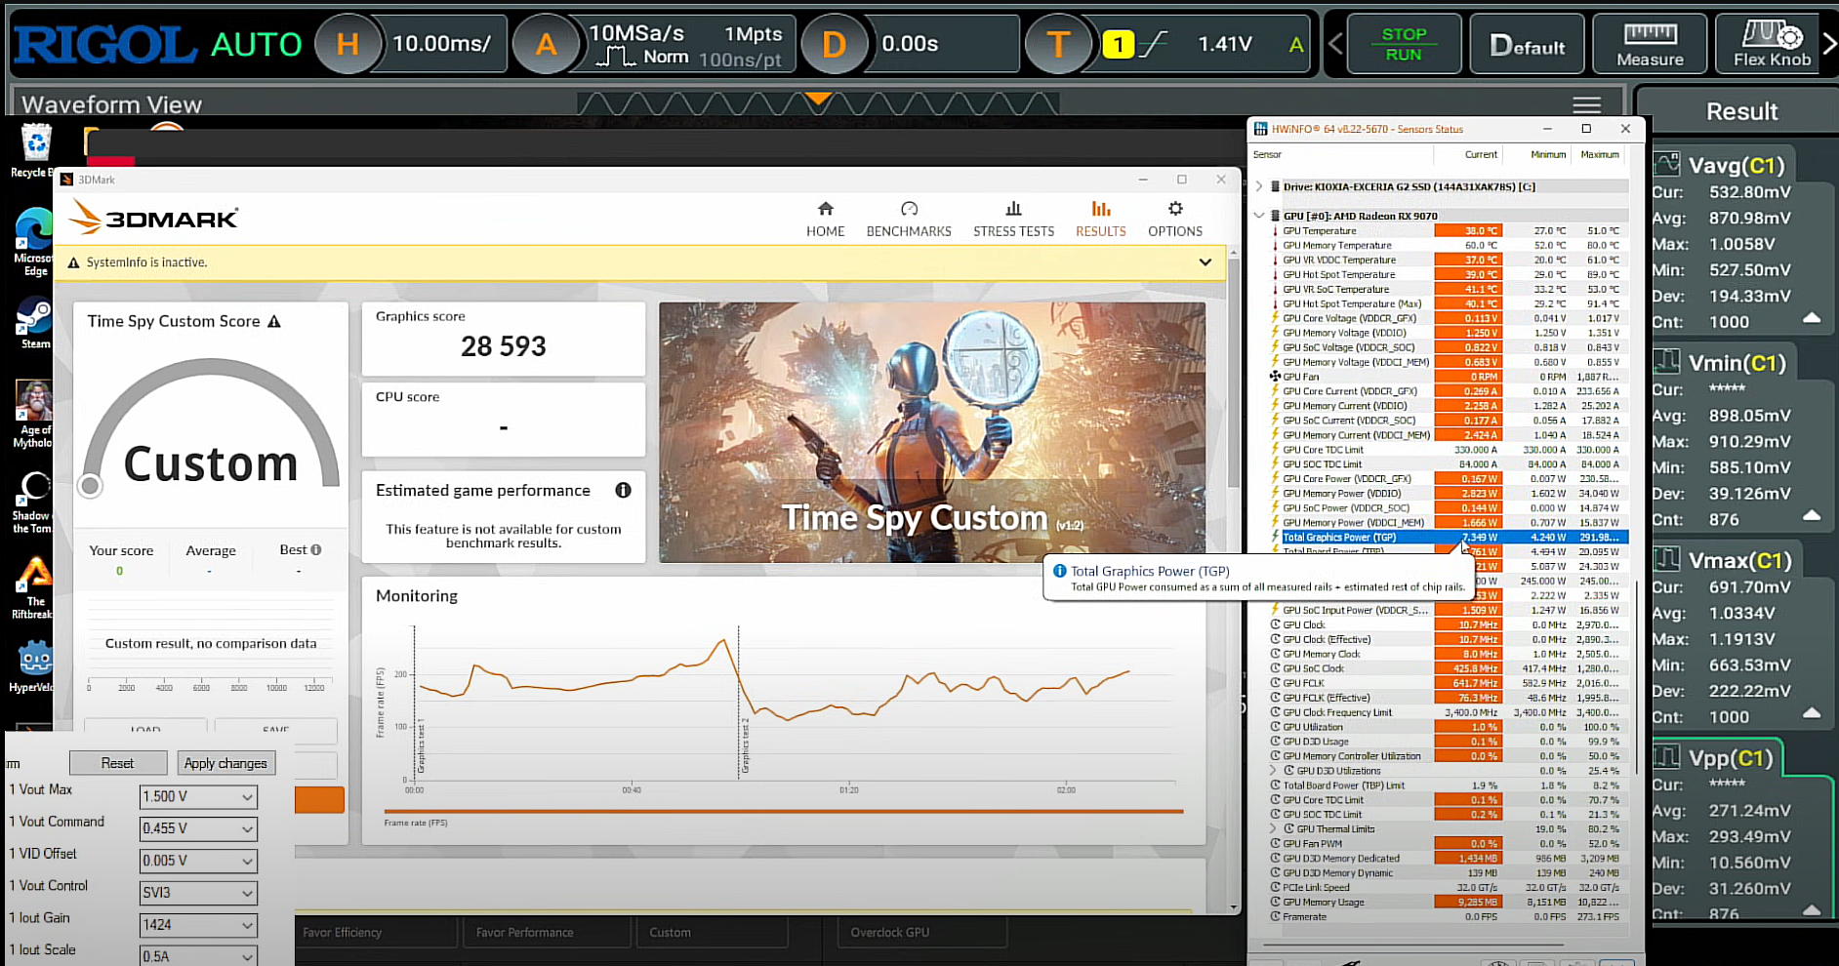Launch Microsoft Edge from the desktop
Viewport: 1839px width, 966px height.
tap(35, 242)
